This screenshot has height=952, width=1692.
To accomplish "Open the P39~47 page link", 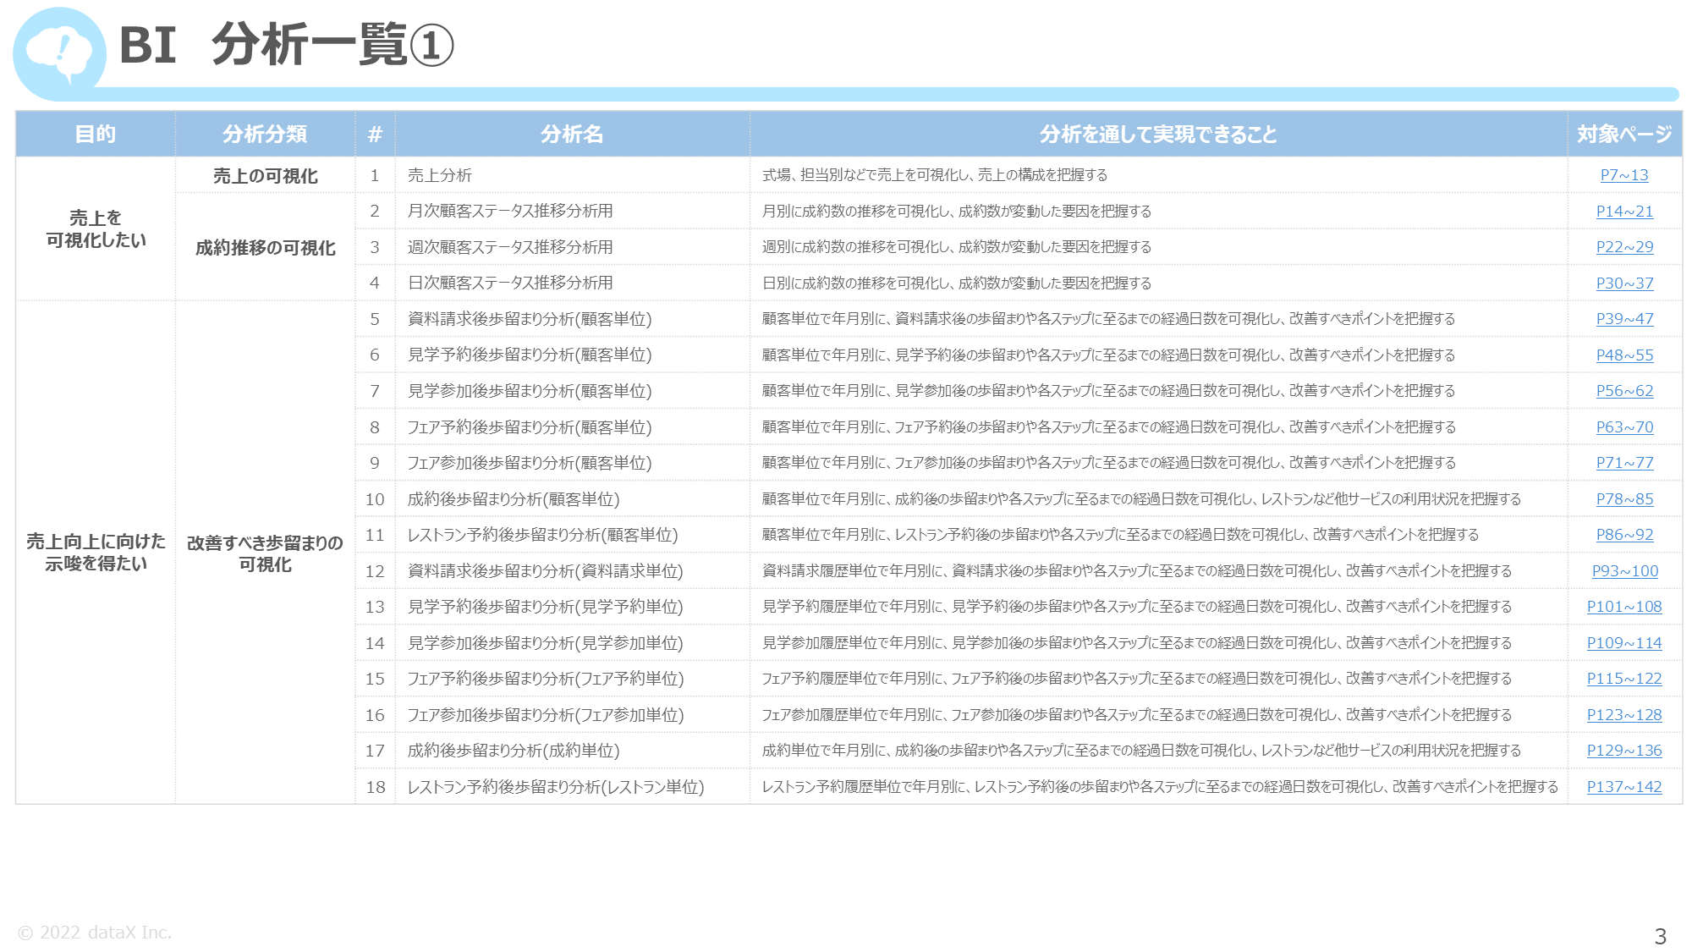I will [x=1623, y=319].
